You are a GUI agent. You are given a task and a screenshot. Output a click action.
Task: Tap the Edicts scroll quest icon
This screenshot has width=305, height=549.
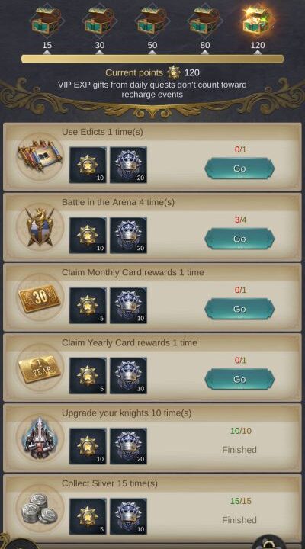[x=40, y=156]
